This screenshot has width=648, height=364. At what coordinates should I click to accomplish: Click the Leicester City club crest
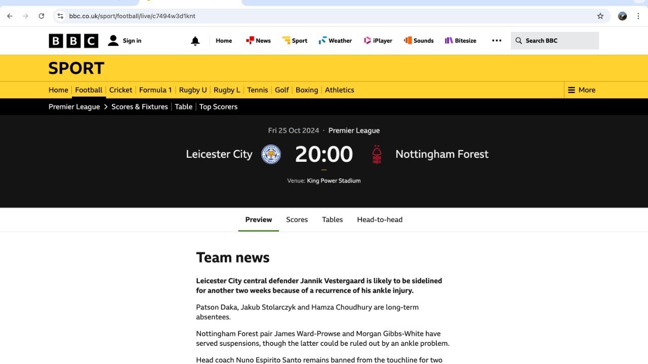[271, 154]
